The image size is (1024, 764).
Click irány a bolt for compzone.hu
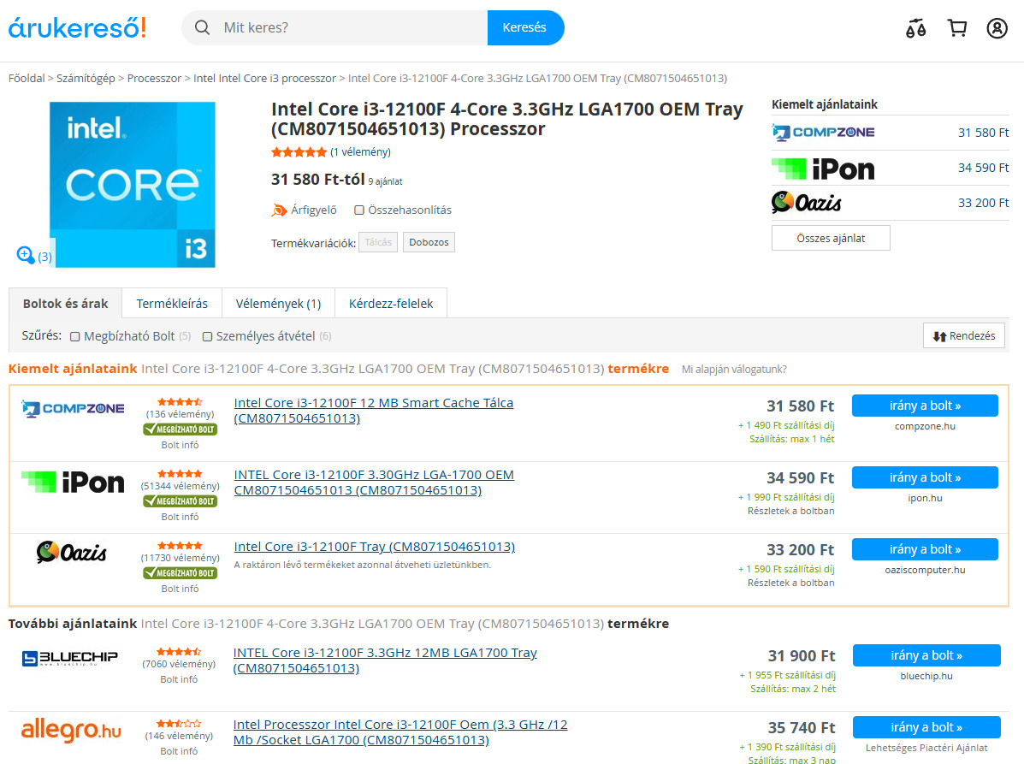925,406
